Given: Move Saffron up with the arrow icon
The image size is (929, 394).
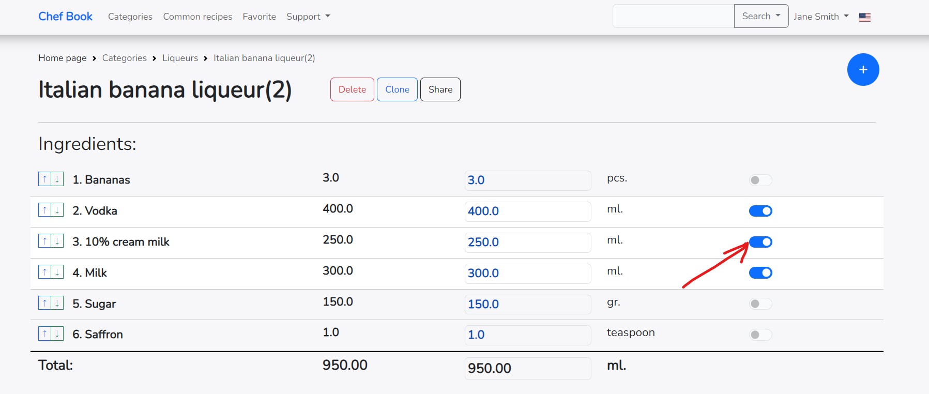Looking at the screenshot, I should (45, 334).
